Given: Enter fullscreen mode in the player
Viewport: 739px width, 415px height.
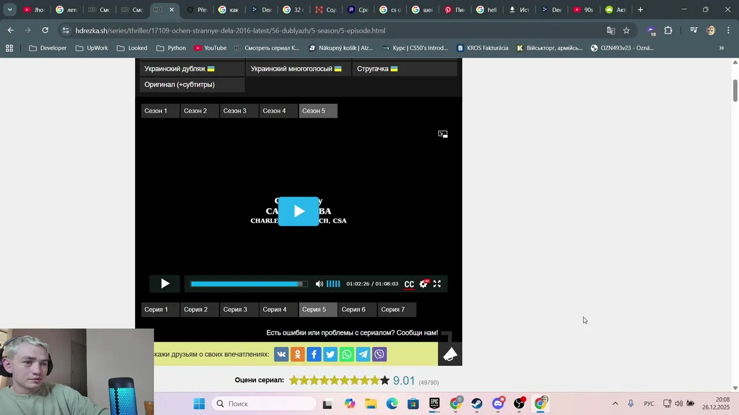Looking at the screenshot, I should coord(437,284).
